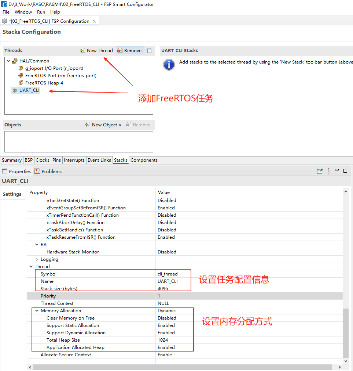353x371 pixels.
Task: Select the UART_CLI thread
Action: pyautogui.click(x=26, y=90)
